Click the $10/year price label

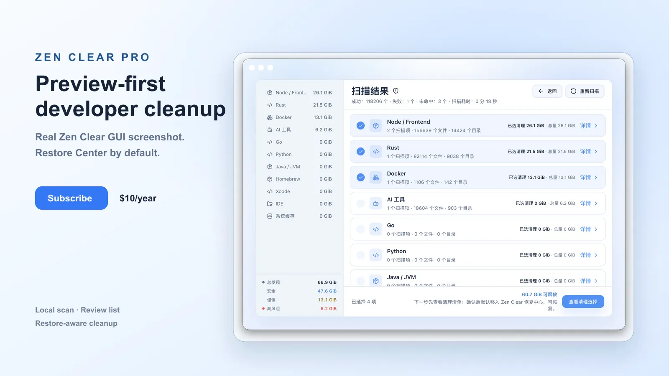(138, 198)
